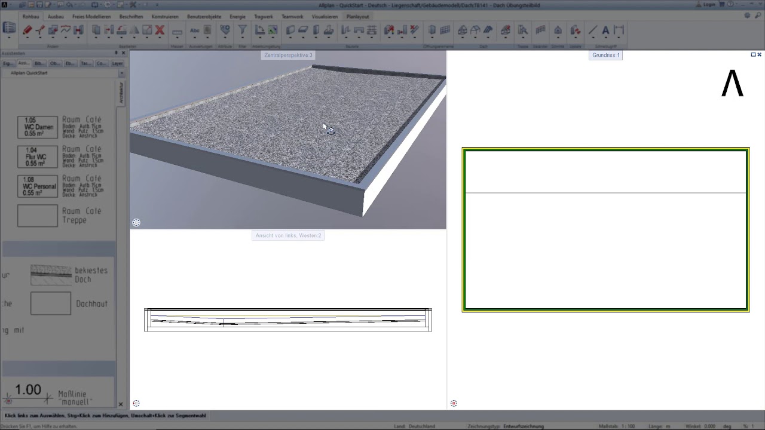Click the 'Ansicht von links, Westen:2' viewport label
Viewport: 765px width, 430px height.
[288, 235]
